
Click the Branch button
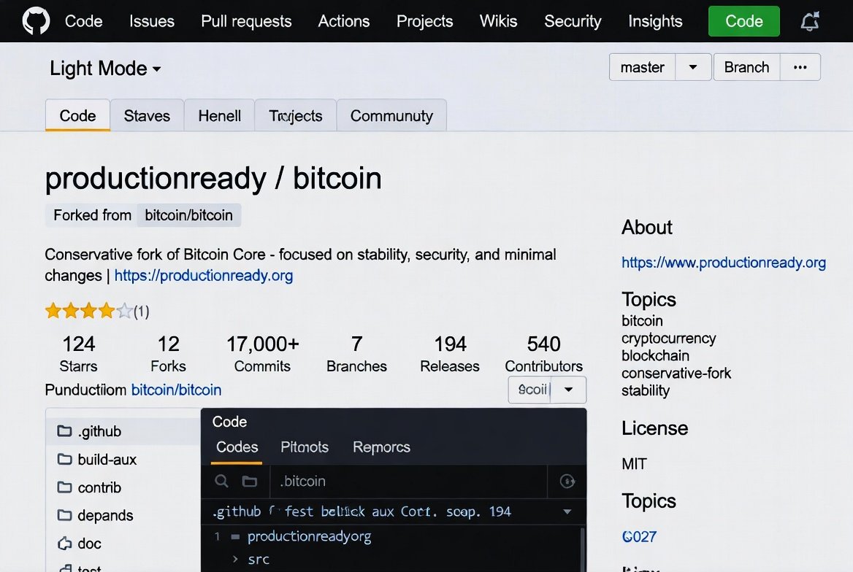pos(746,67)
